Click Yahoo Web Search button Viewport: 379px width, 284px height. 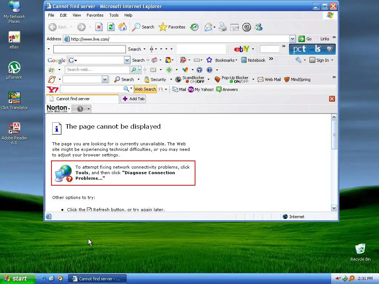click(145, 89)
